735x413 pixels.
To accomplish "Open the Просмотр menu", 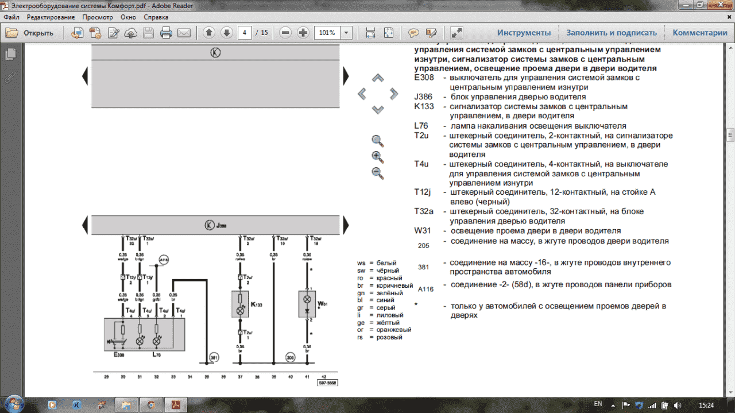I will [98, 17].
